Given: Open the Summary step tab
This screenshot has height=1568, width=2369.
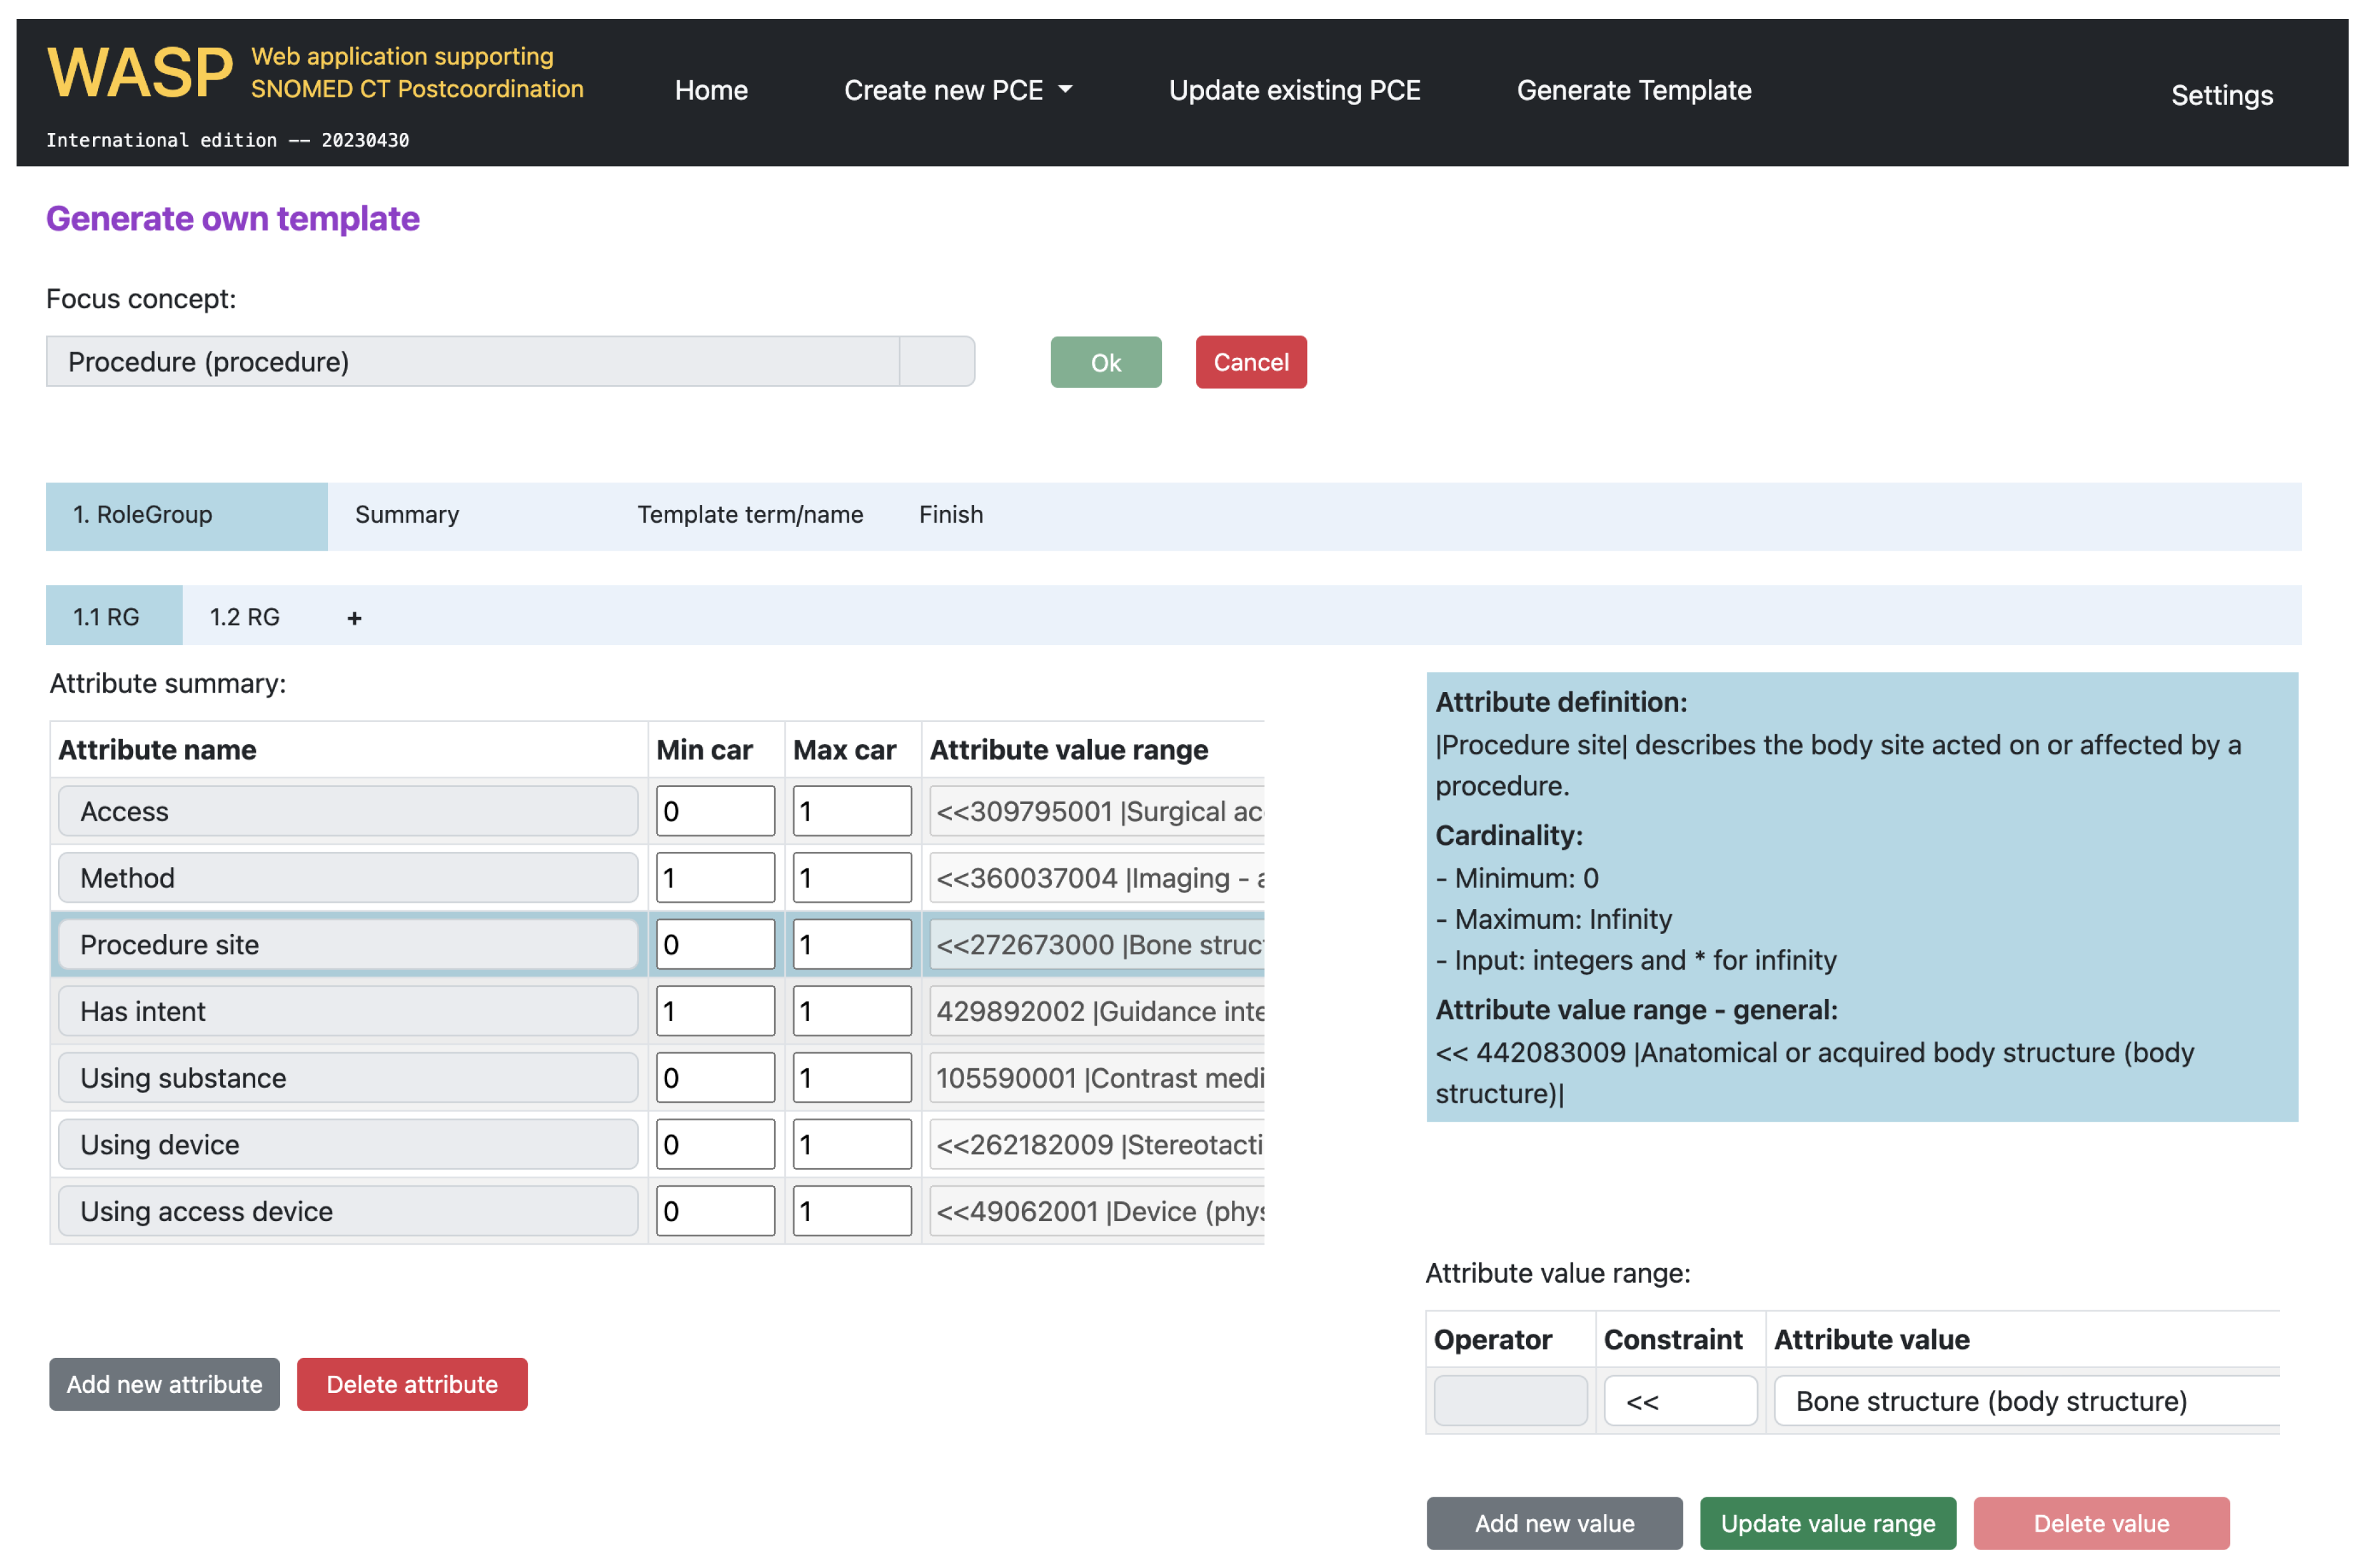Looking at the screenshot, I should coord(407,515).
